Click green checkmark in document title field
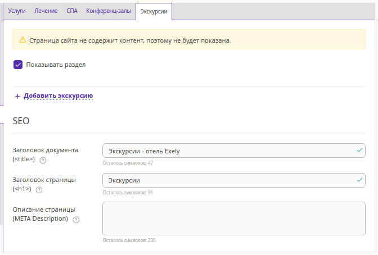Image resolution: width=378 pixels, height=255 pixels. [x=359, y=151]
